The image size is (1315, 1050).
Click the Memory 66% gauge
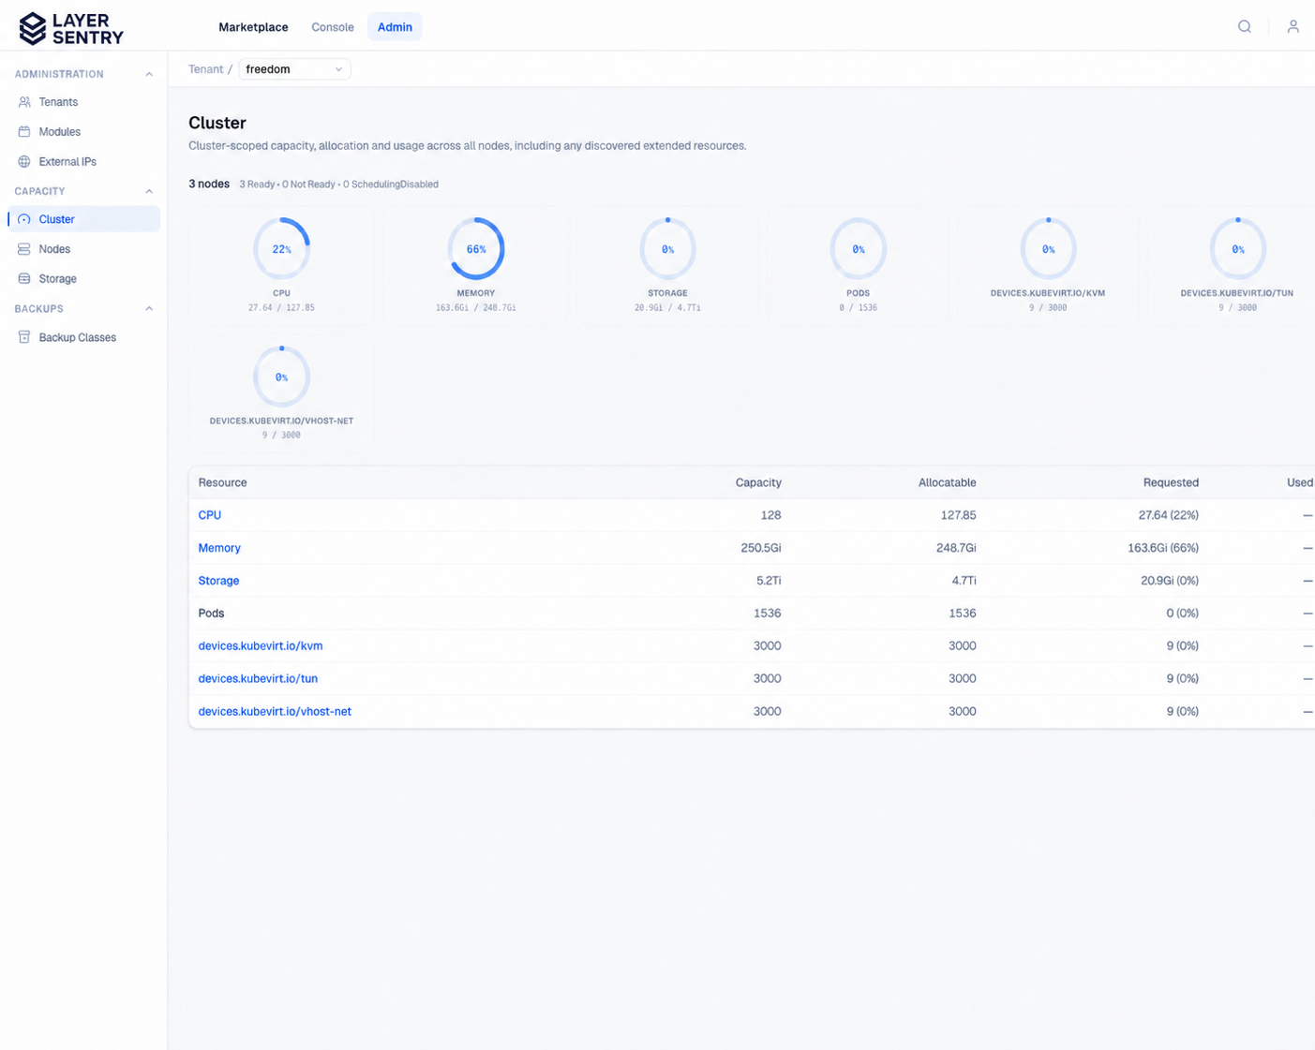(x=476, y=249)
